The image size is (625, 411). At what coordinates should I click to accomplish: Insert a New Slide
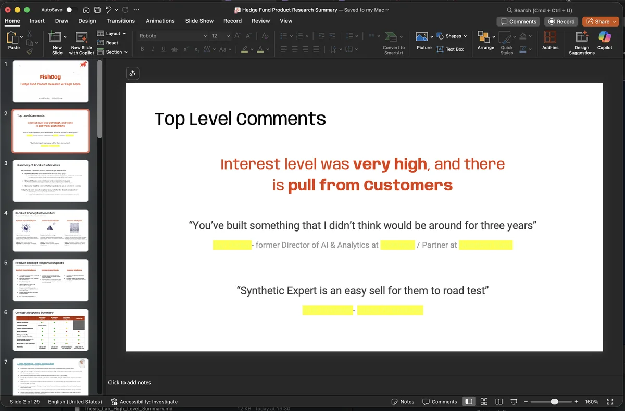click(x=57, y=43)
